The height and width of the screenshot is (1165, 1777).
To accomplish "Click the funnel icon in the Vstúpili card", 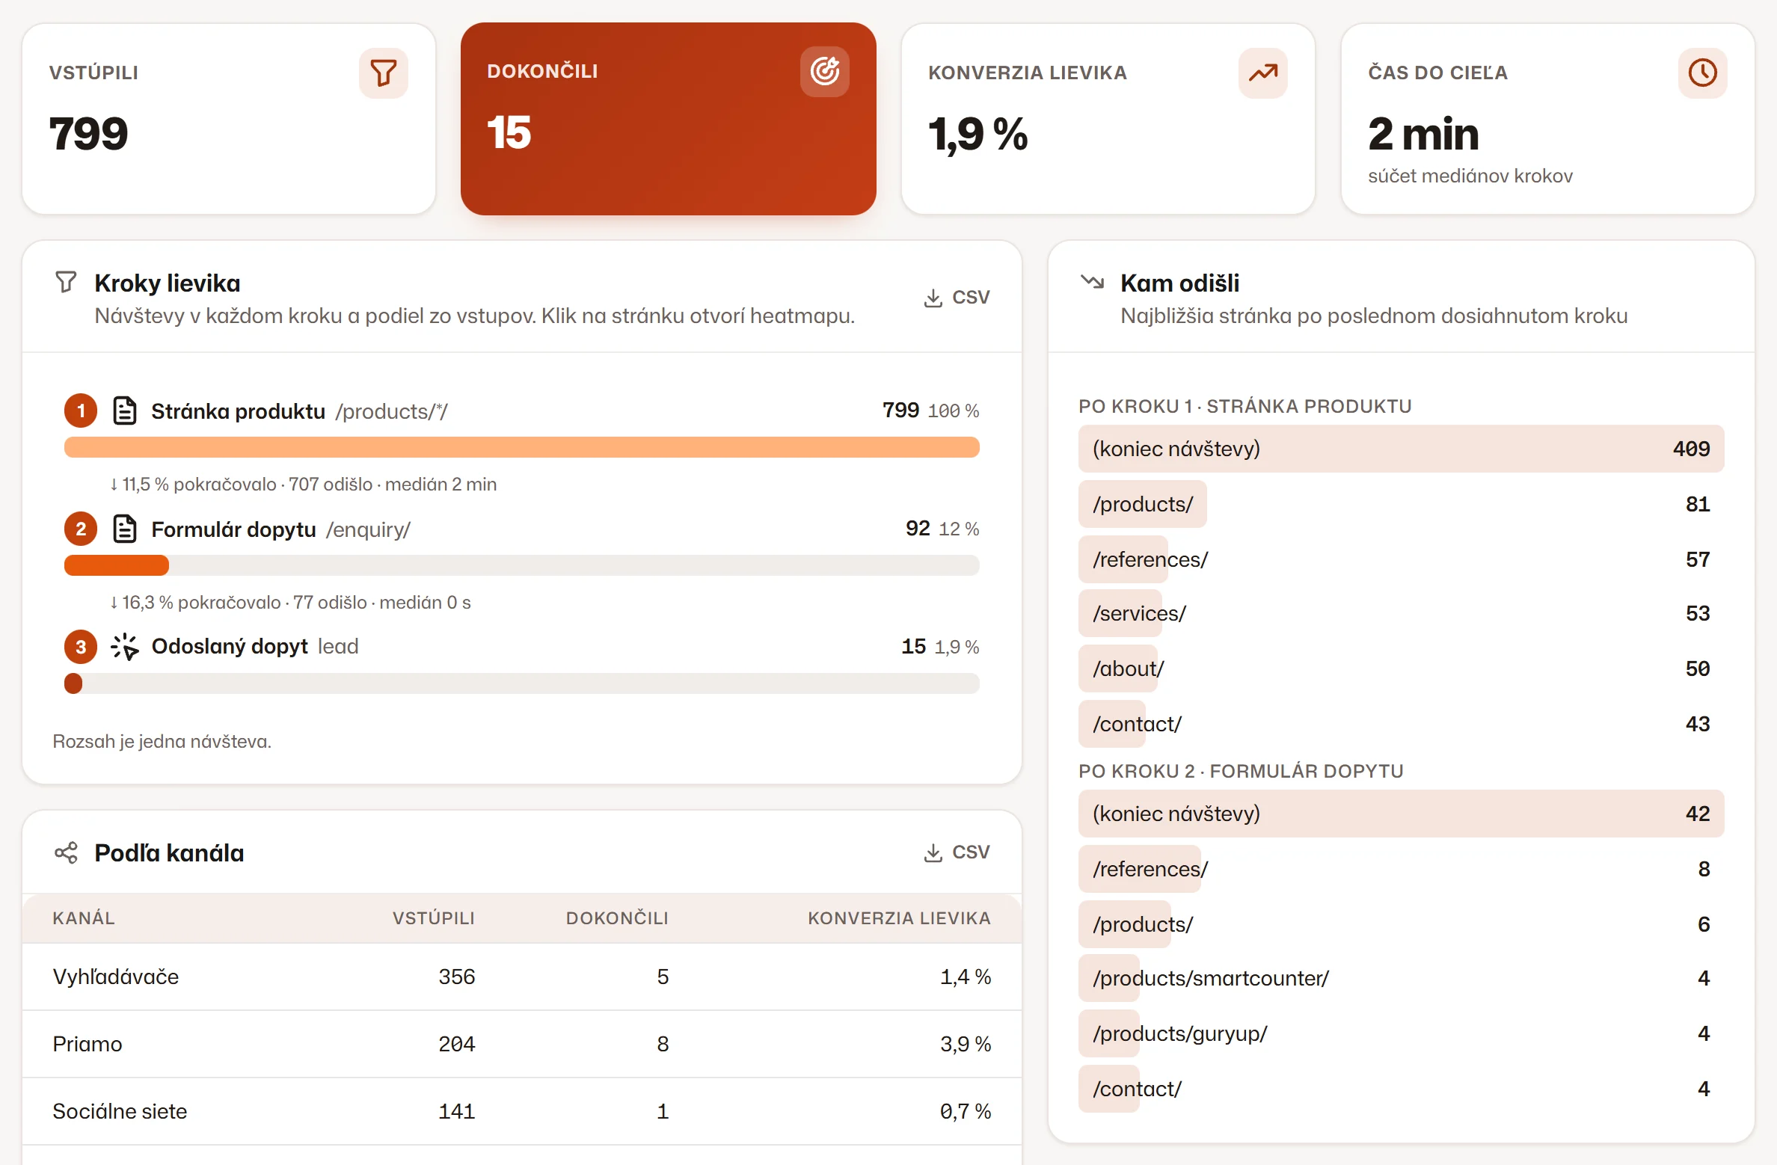I will coord(384,73).
